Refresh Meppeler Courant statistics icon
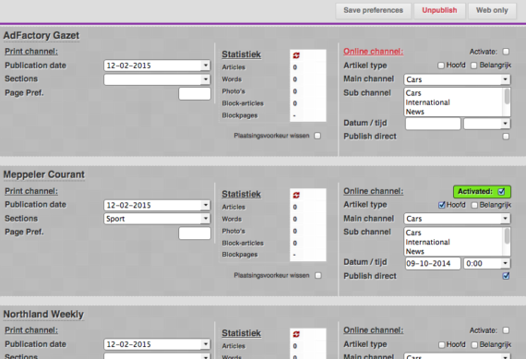This screenshot has width=526, height=359. (x=296, y=195)
